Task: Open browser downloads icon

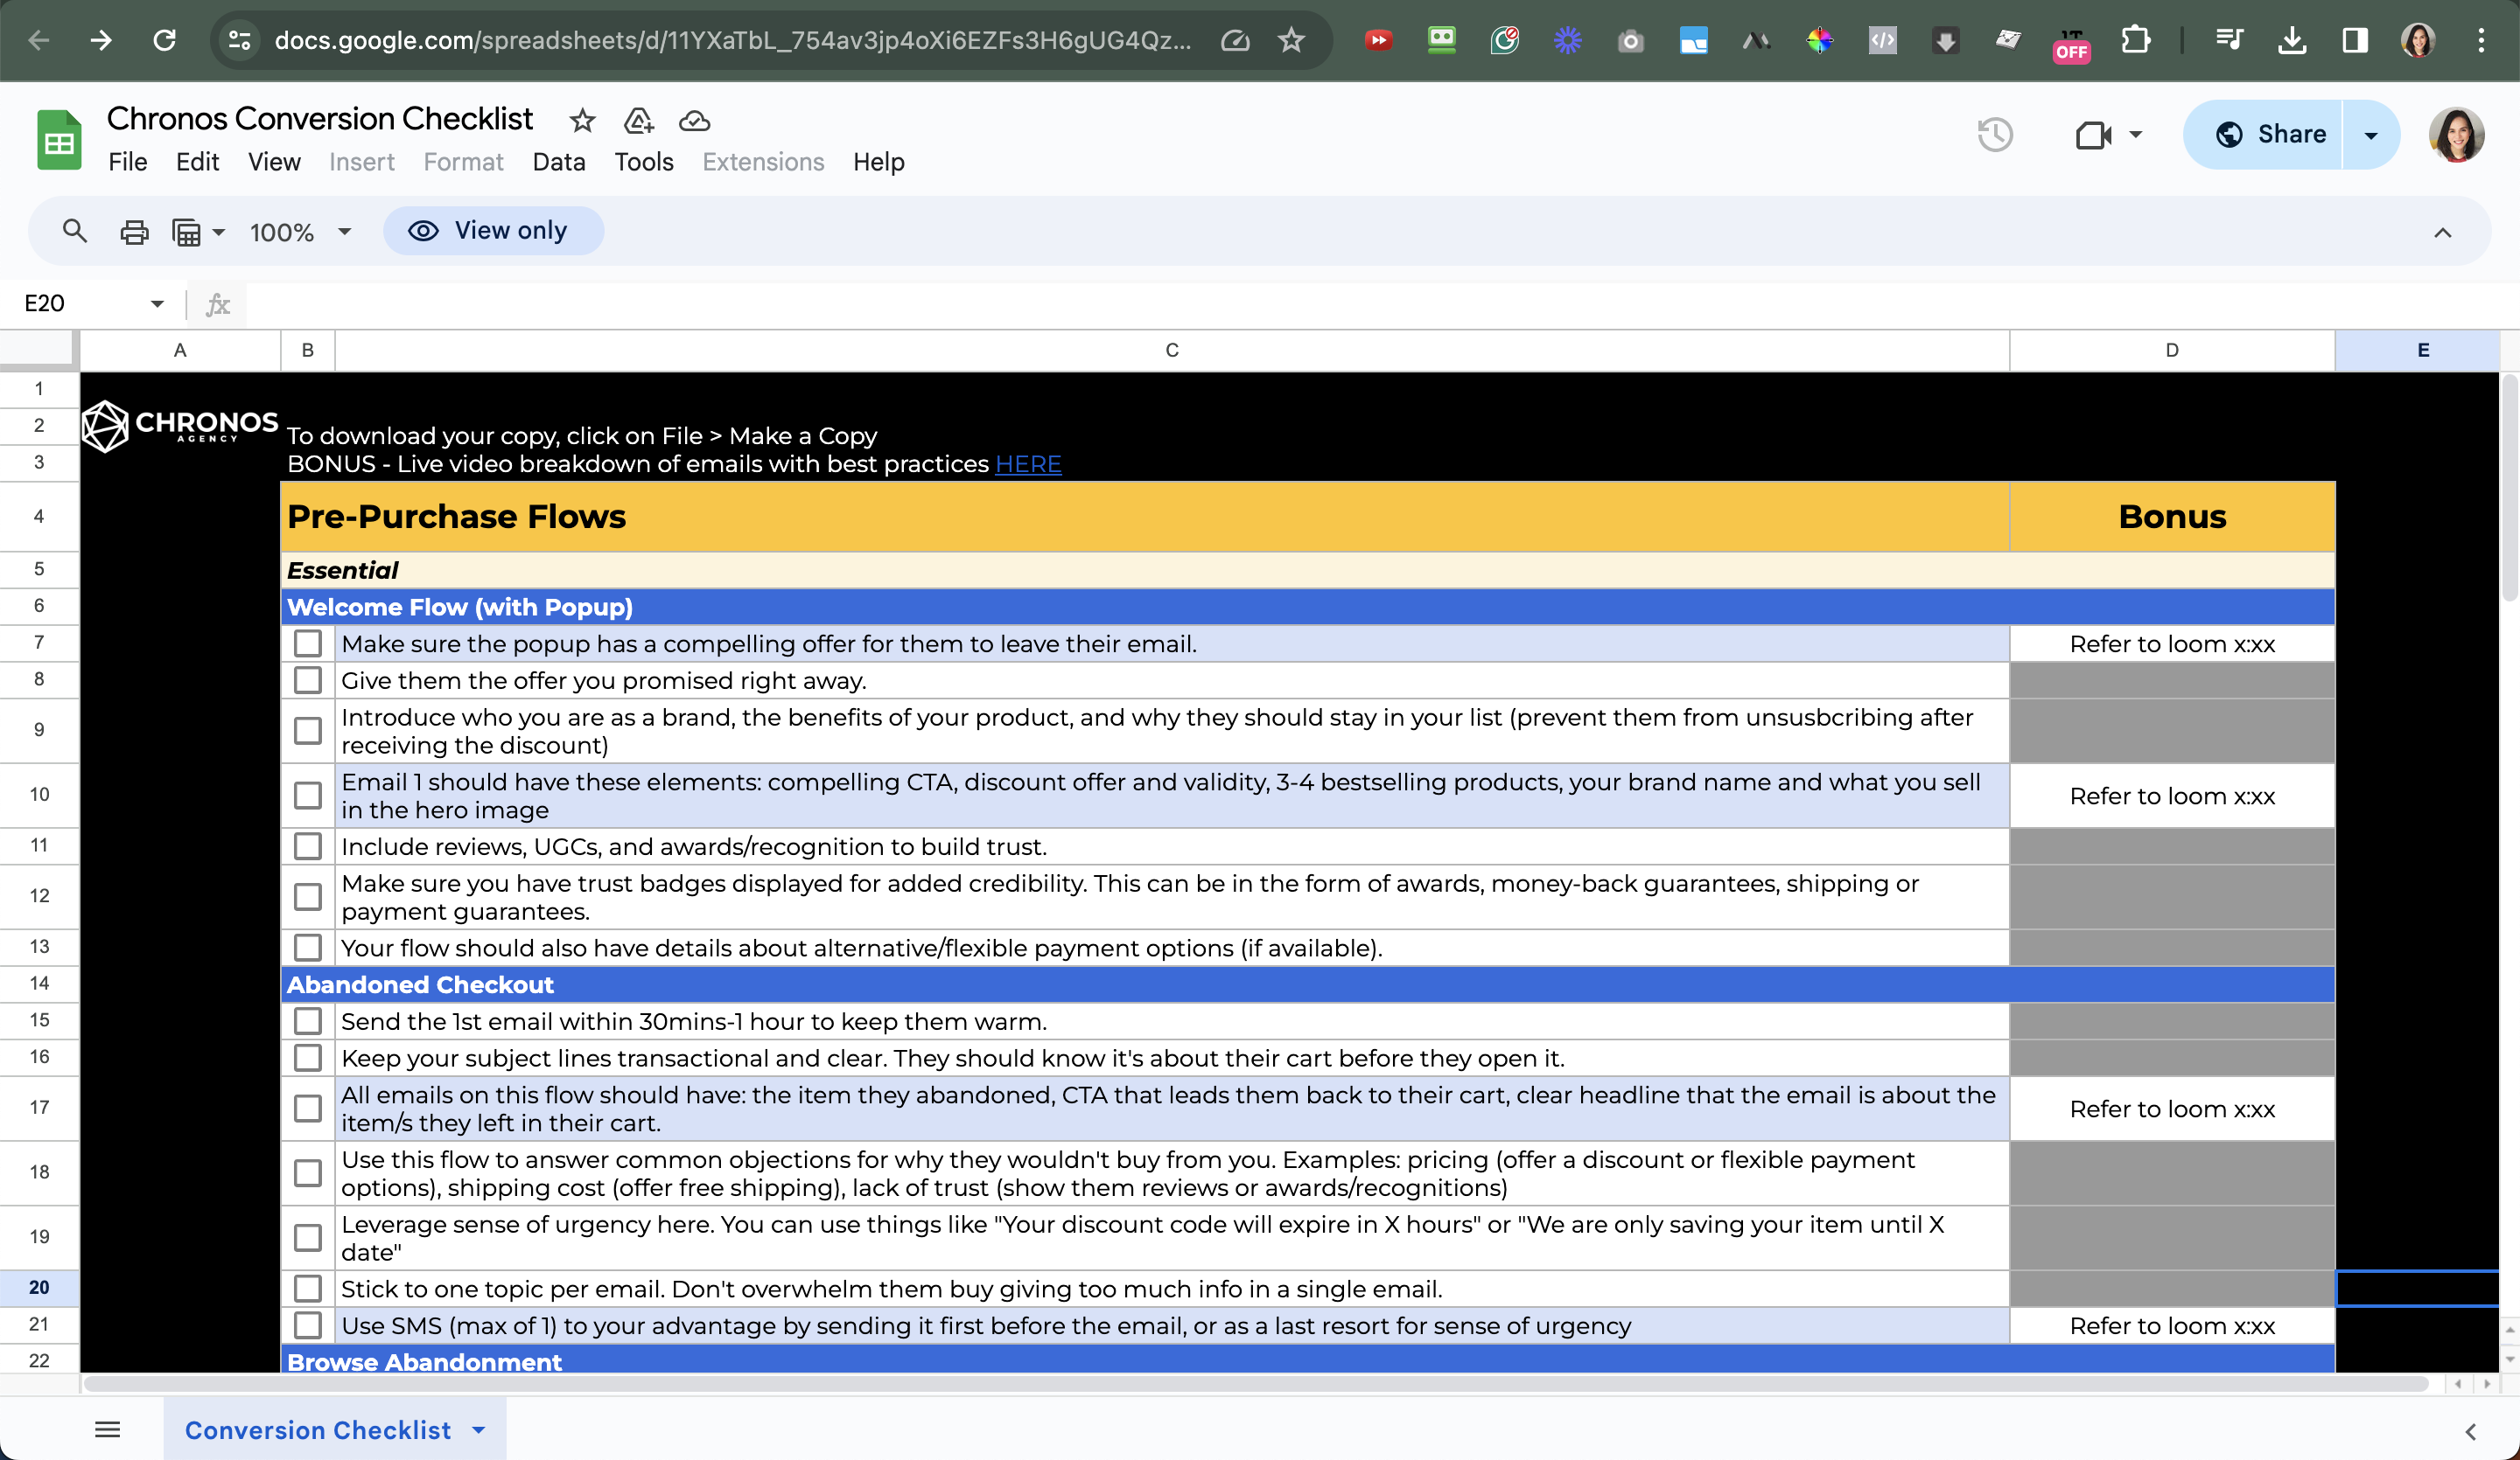Action: pos(2292,40)
